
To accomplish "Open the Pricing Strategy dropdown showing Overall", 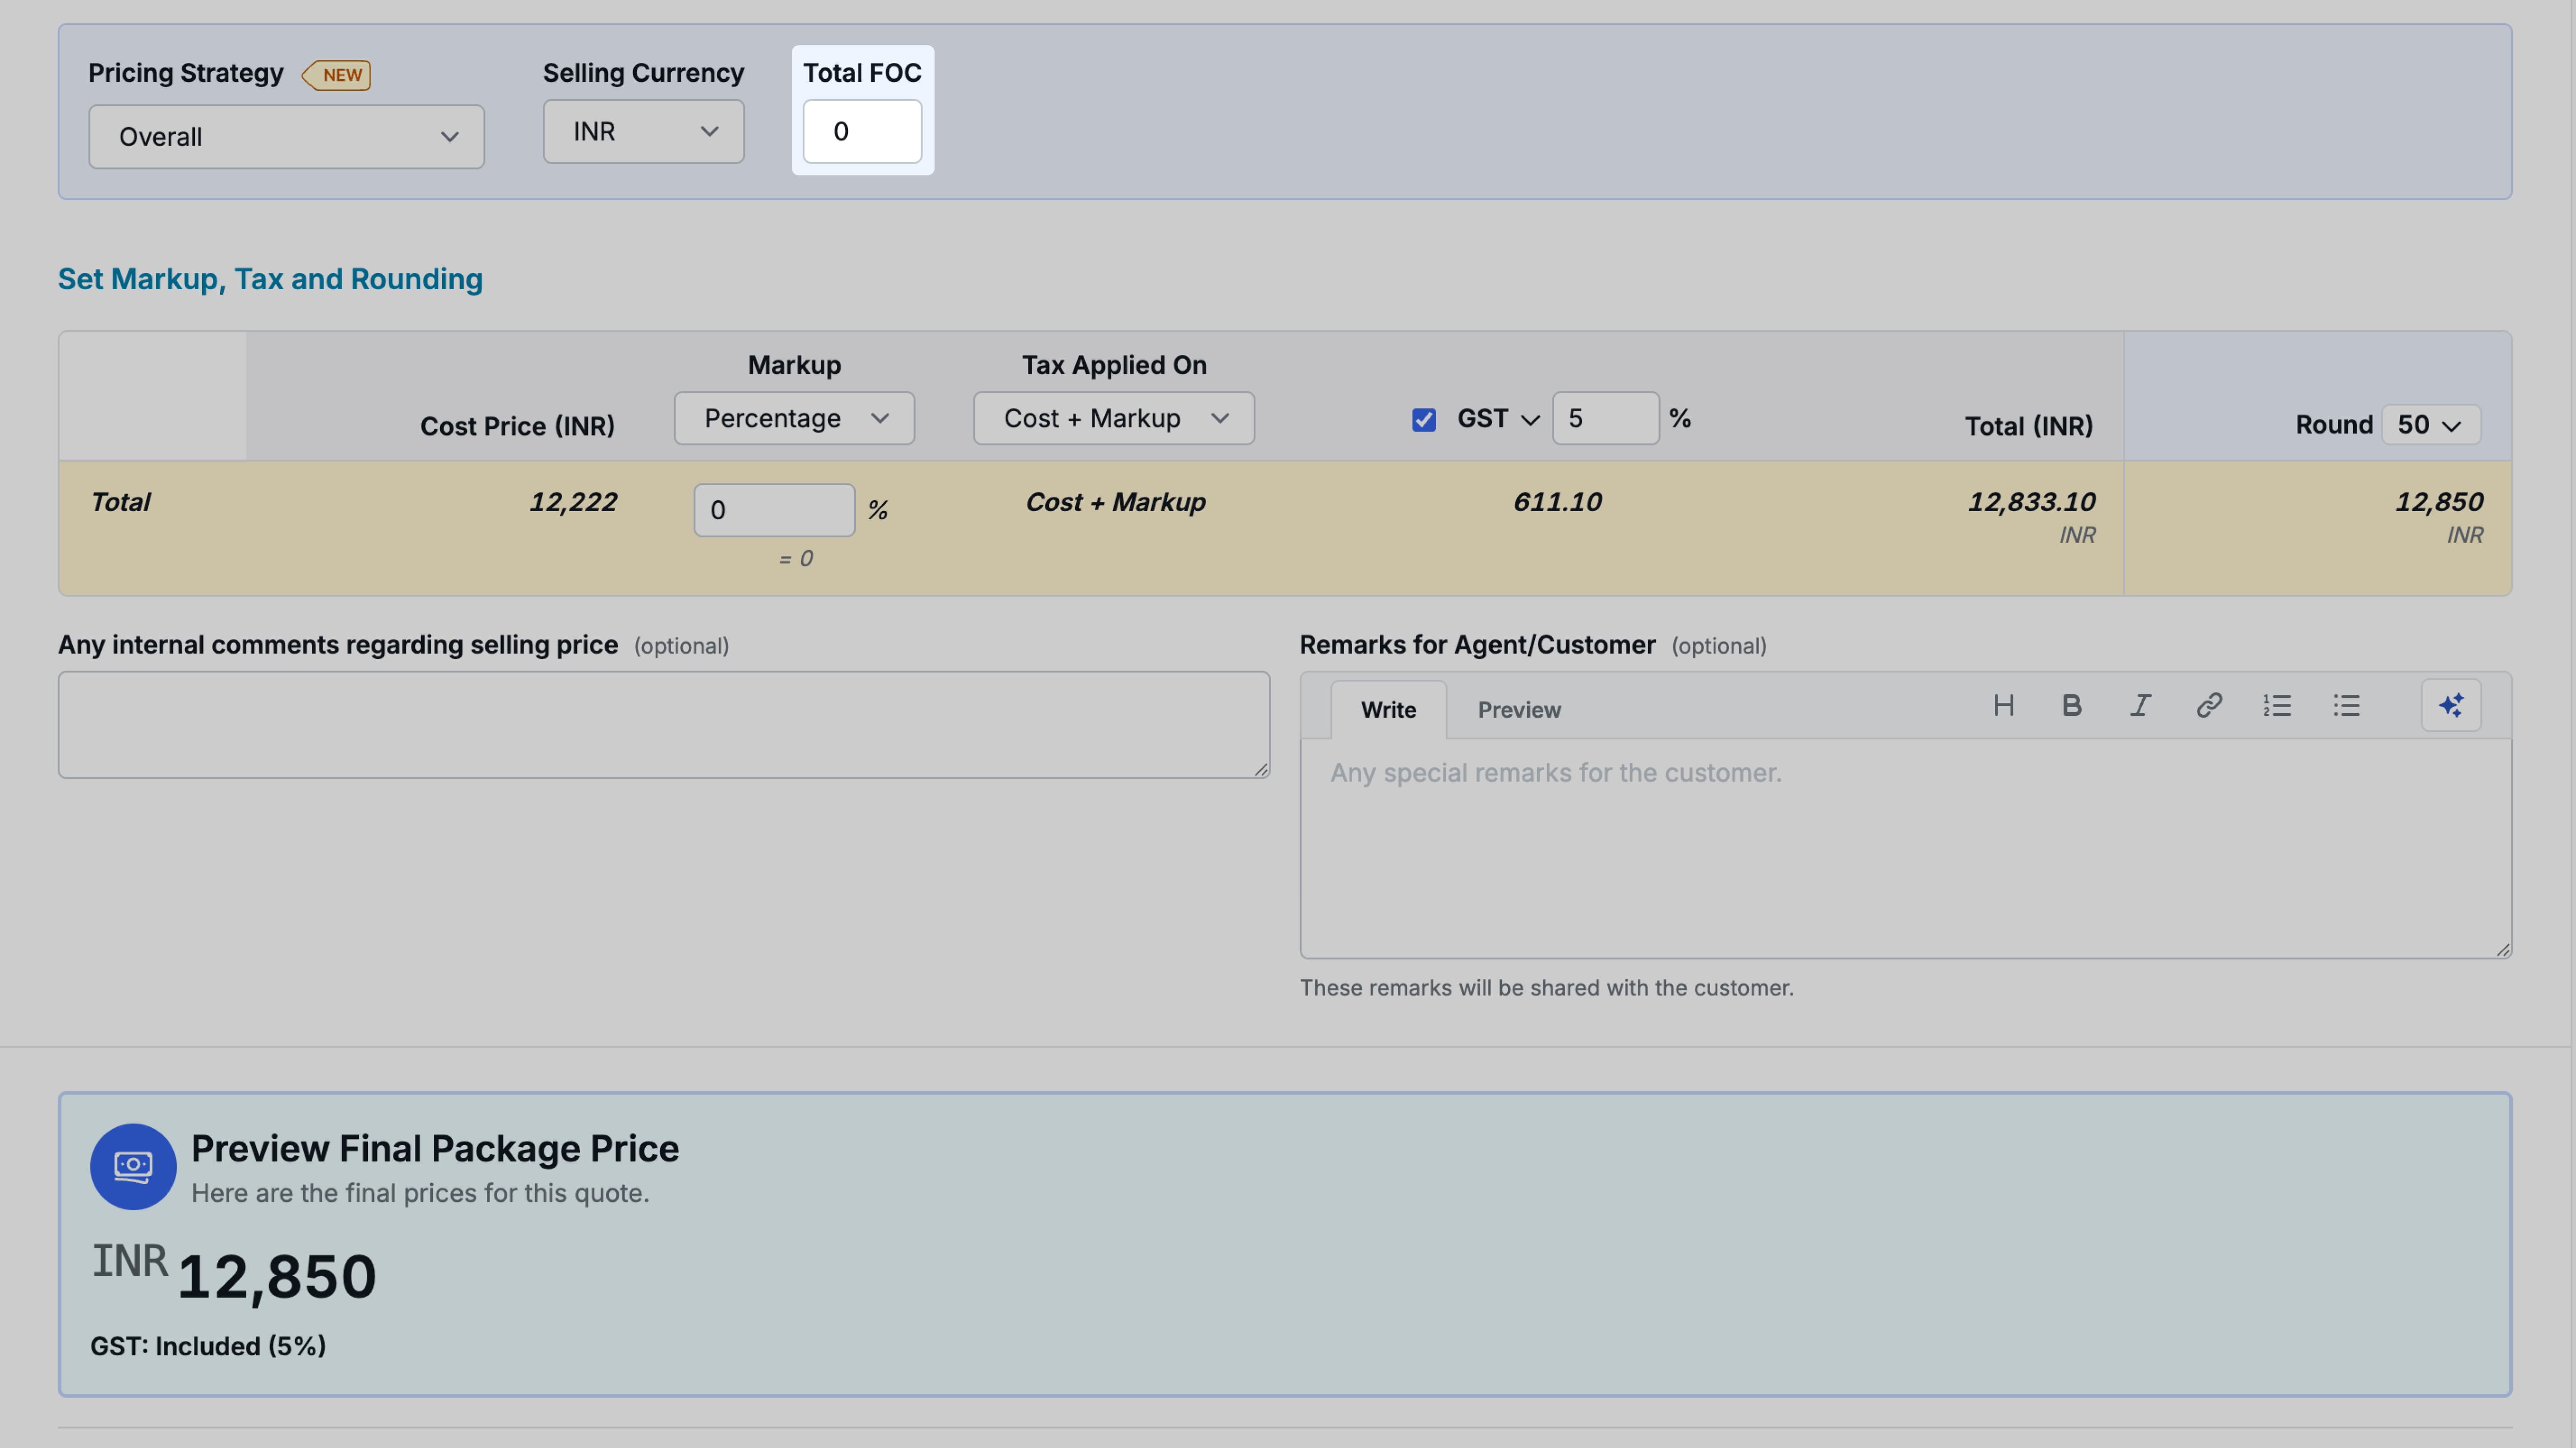I will tap(286, 137).
